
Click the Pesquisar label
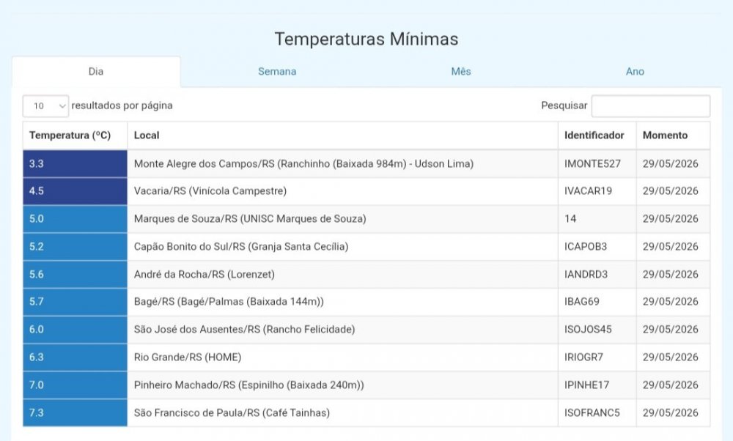(564, 105)
